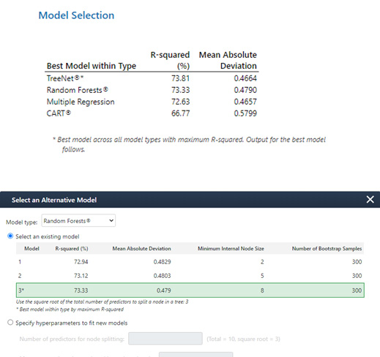Open the Model type dropdown
Viewport: 380px width, 357px height.
pos(78,221)
